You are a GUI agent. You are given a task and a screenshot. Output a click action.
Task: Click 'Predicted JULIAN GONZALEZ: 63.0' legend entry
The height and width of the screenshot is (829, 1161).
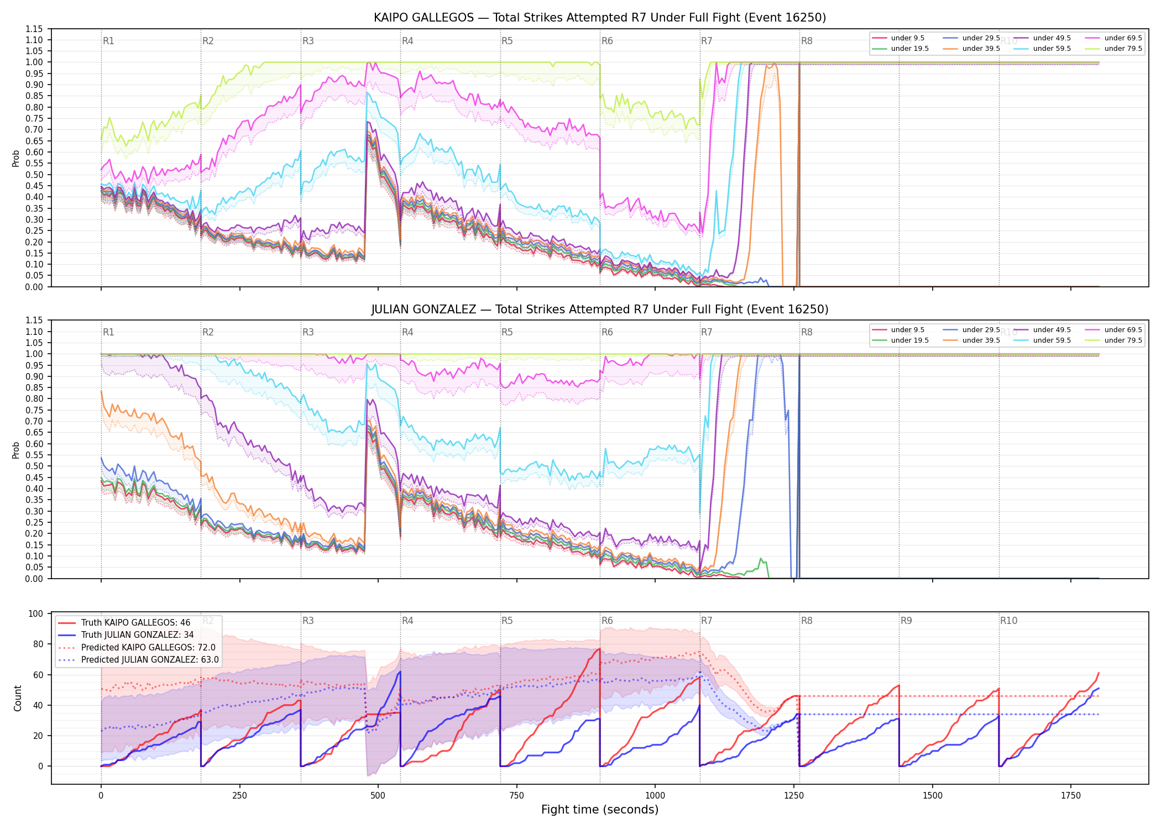138,660
